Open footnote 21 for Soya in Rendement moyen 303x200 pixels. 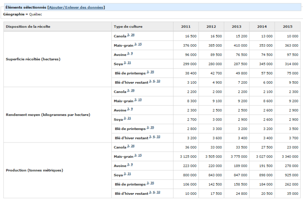129,118
